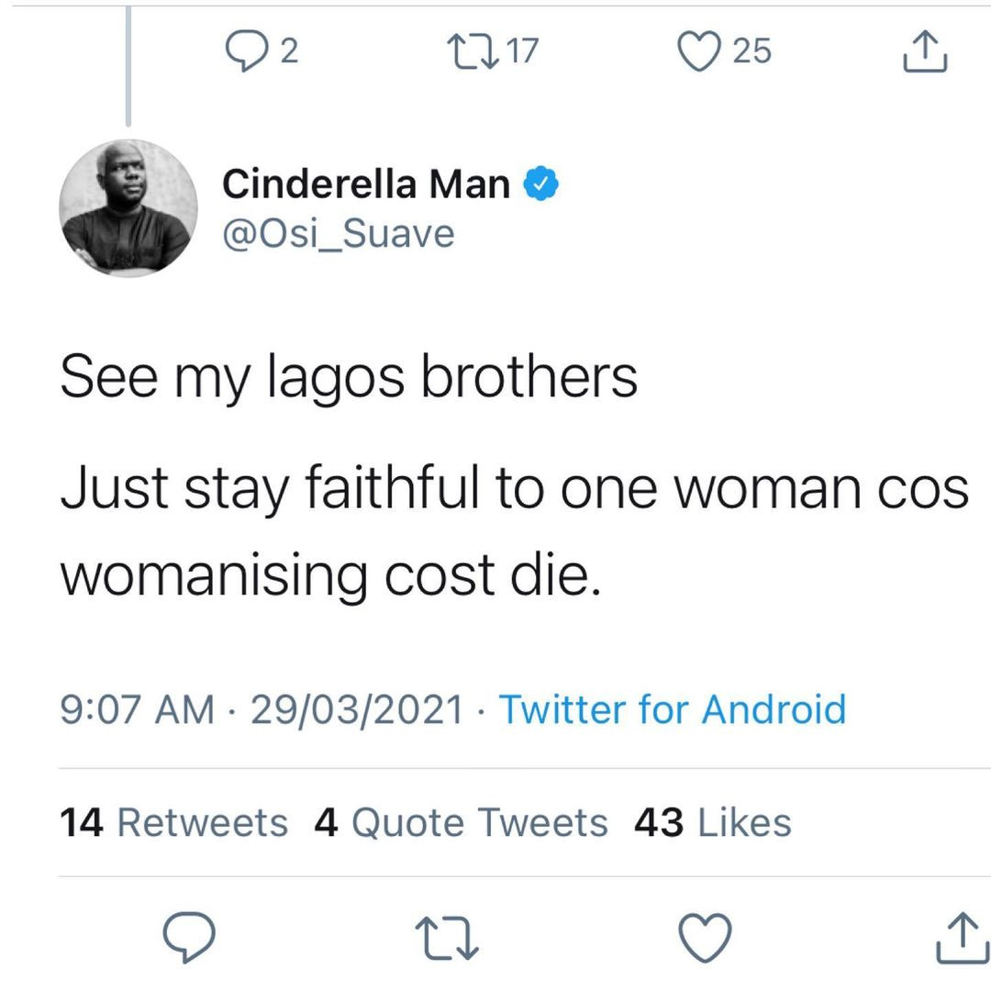Tap the share icon on the upper tweet
The height and width of the screenshot is (991, 991).
(925, 51)
